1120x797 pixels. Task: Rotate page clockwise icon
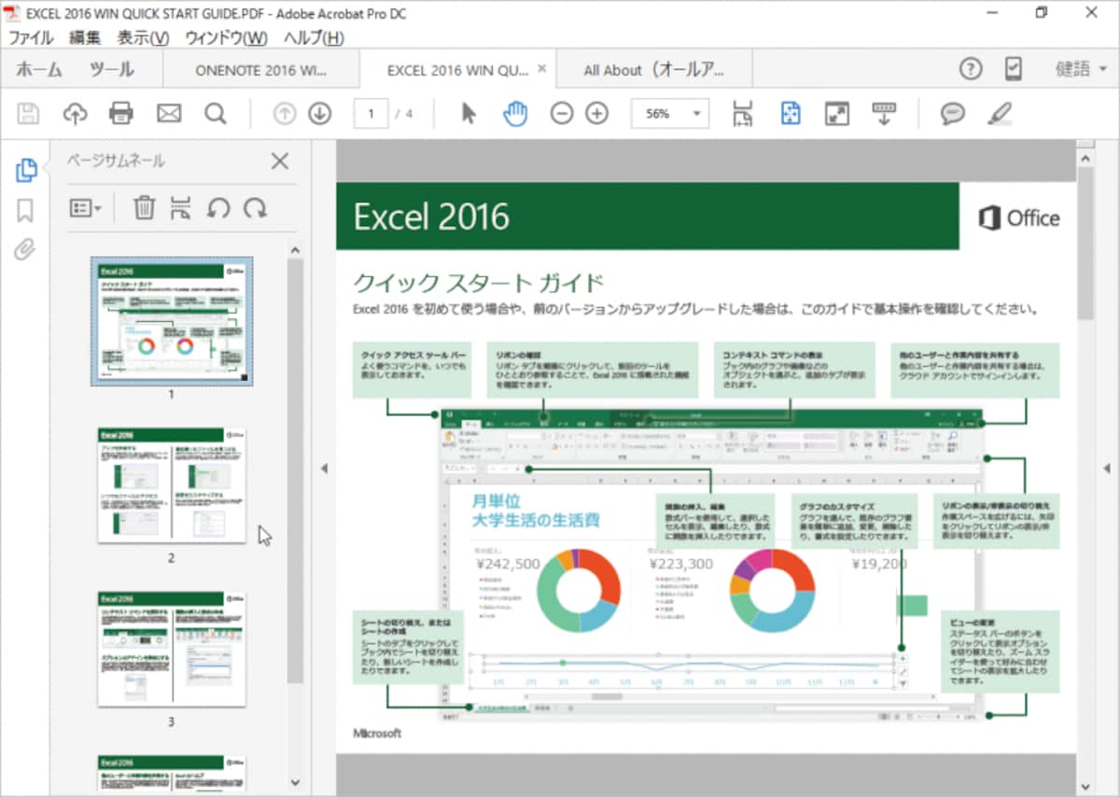click(255, 207)
